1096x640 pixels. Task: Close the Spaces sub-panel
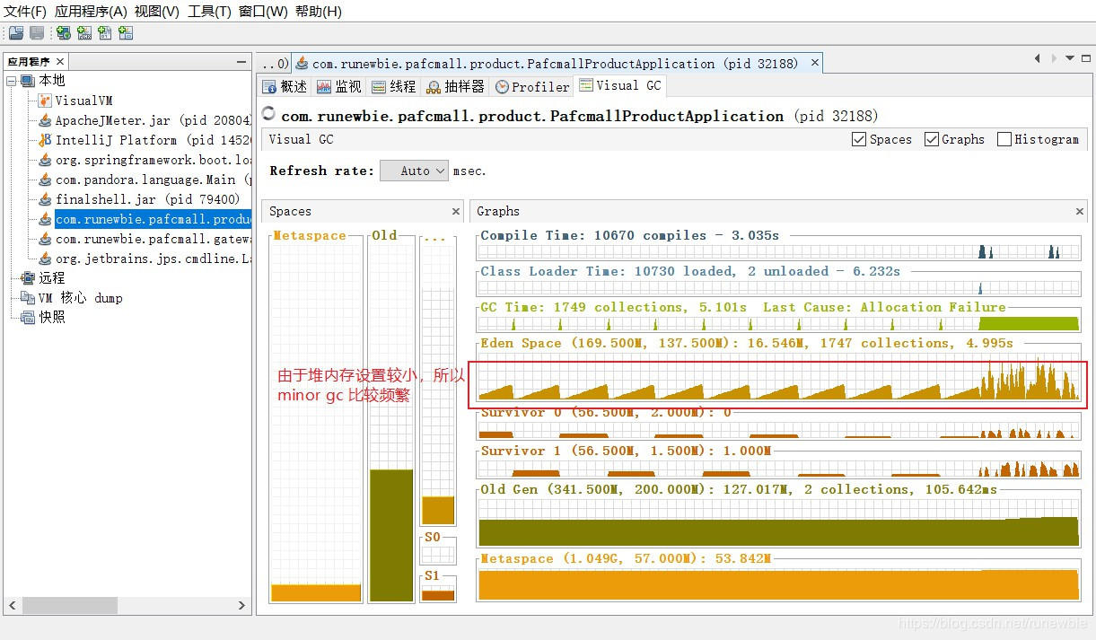tap(455, 212)
